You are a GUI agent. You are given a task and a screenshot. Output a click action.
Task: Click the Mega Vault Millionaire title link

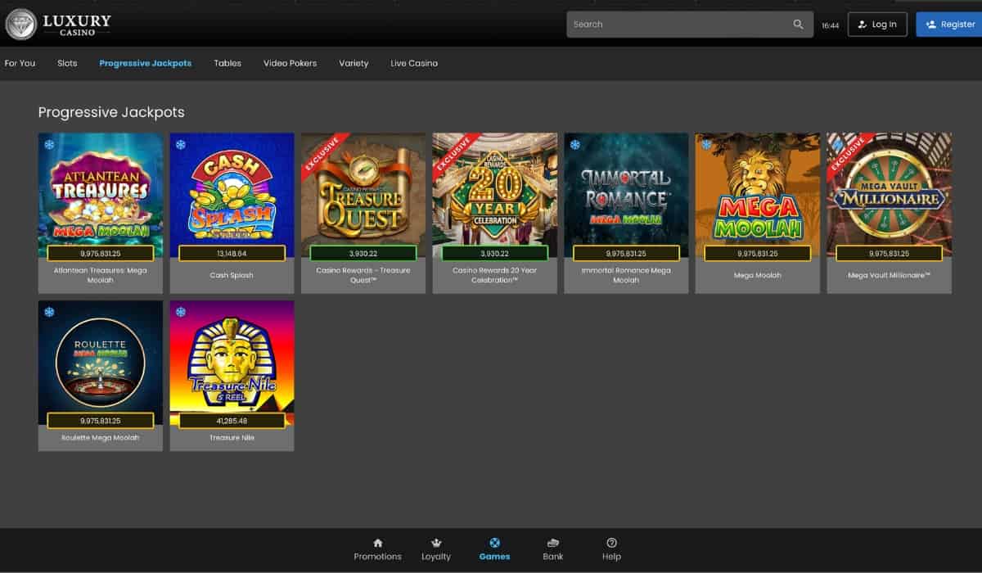click(x=889, y=275)
